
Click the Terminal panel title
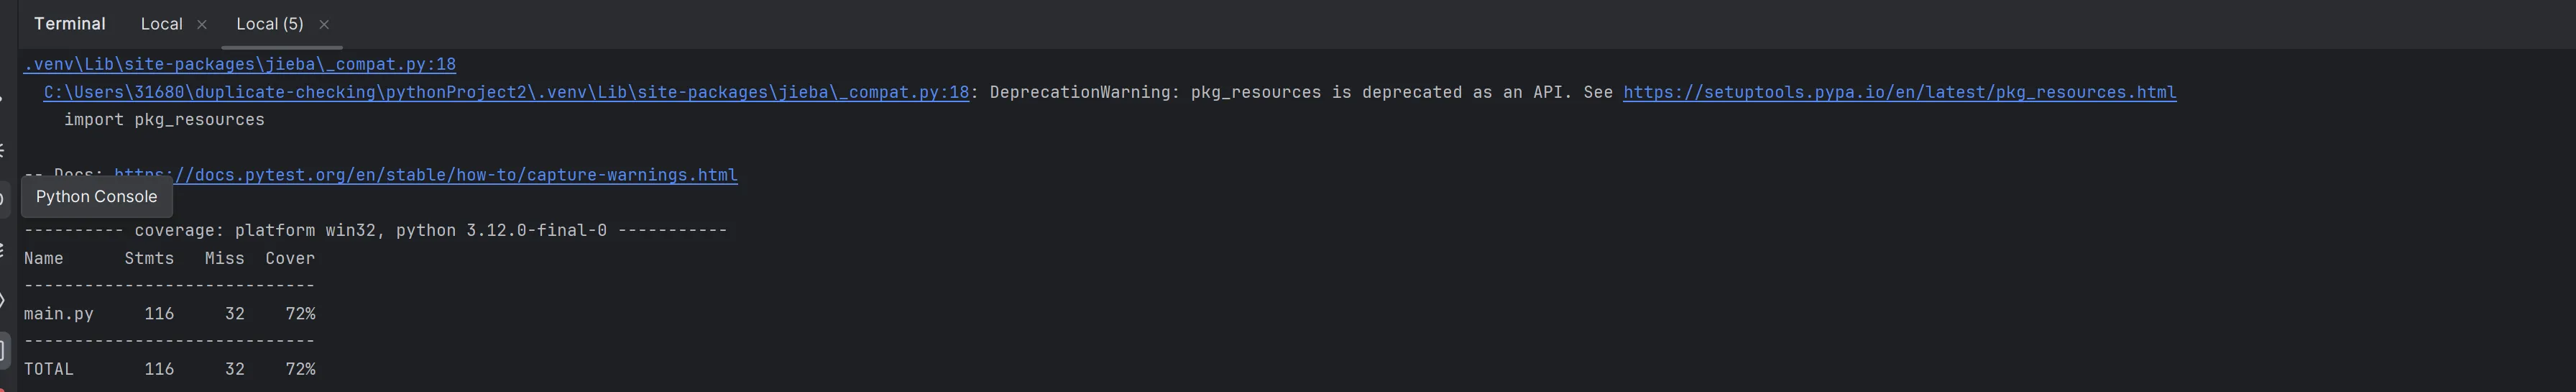click(69, 24)
